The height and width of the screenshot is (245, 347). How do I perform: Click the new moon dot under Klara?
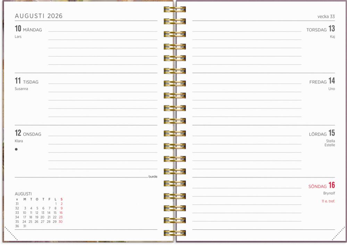tap(16, 149)
